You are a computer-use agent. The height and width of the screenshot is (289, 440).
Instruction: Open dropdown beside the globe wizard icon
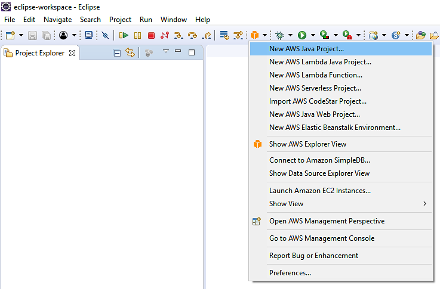point(384,35)
